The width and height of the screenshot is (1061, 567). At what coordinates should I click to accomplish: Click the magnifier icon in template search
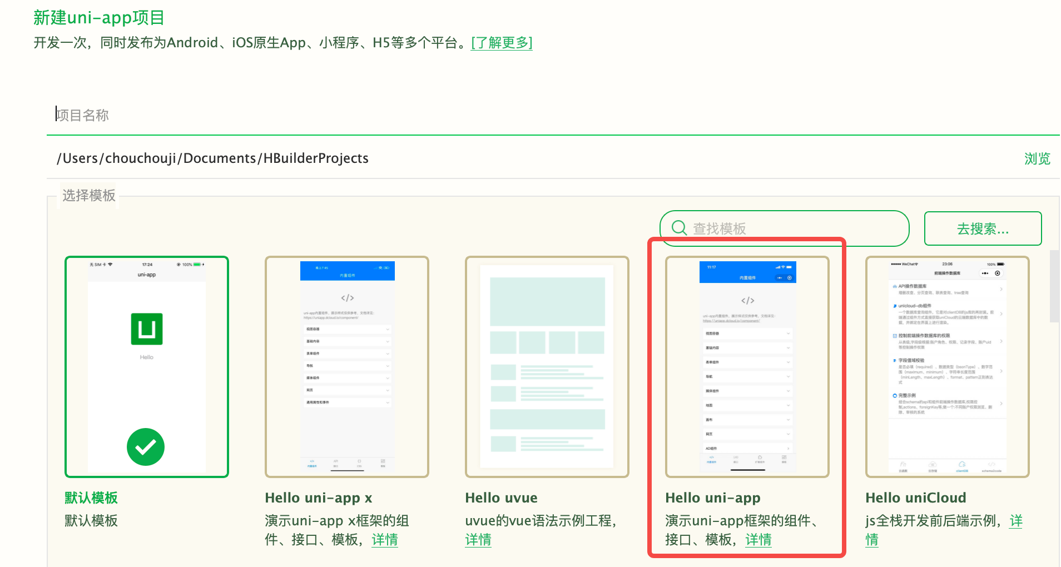680,228
